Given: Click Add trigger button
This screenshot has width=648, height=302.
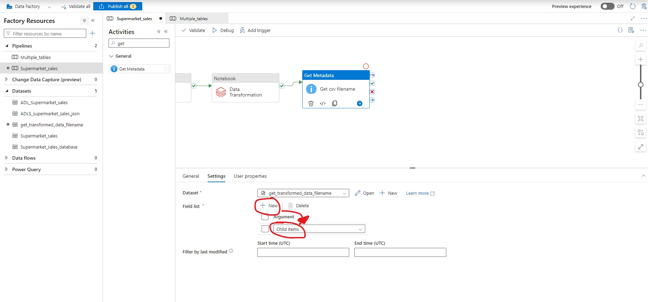Looking at the screenshot, I should [255, 30].
